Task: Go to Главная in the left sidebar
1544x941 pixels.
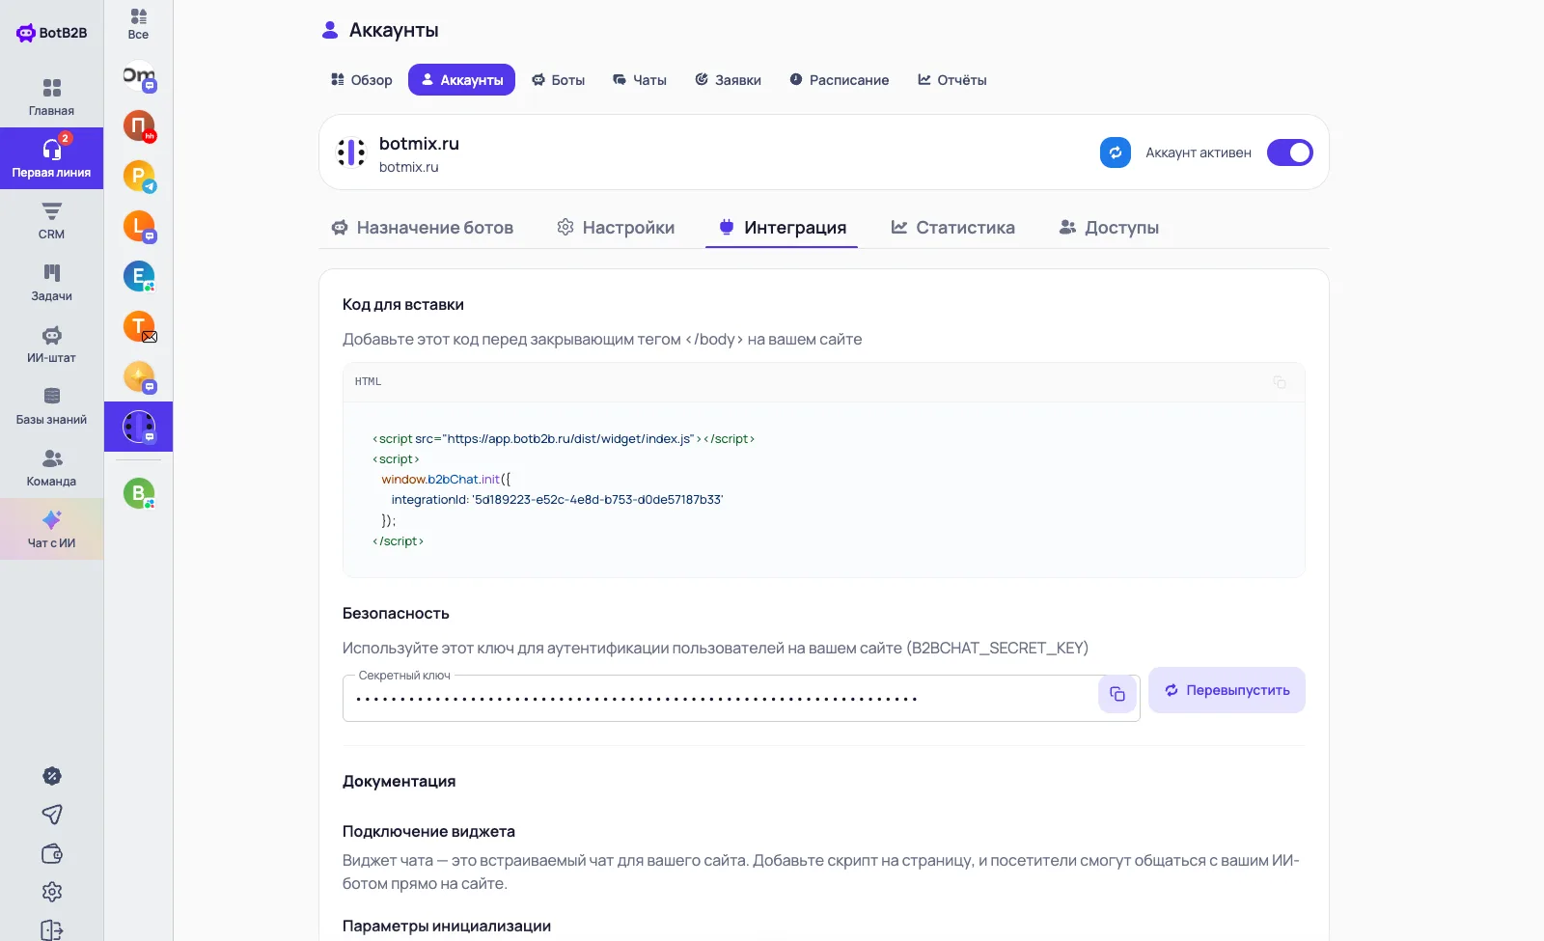Action: pyautogui.click(x=51, y=97)
